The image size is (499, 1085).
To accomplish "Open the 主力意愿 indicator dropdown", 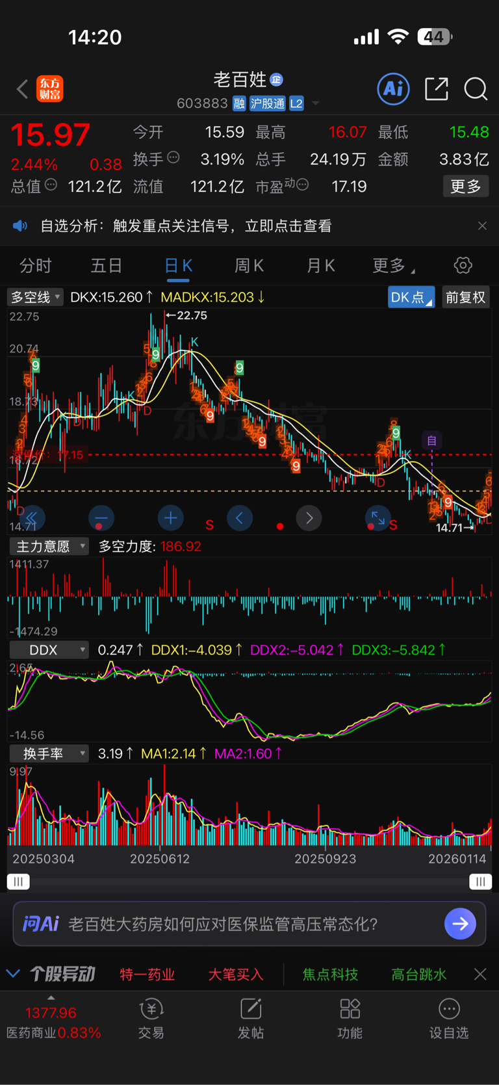I will [49, 546].
